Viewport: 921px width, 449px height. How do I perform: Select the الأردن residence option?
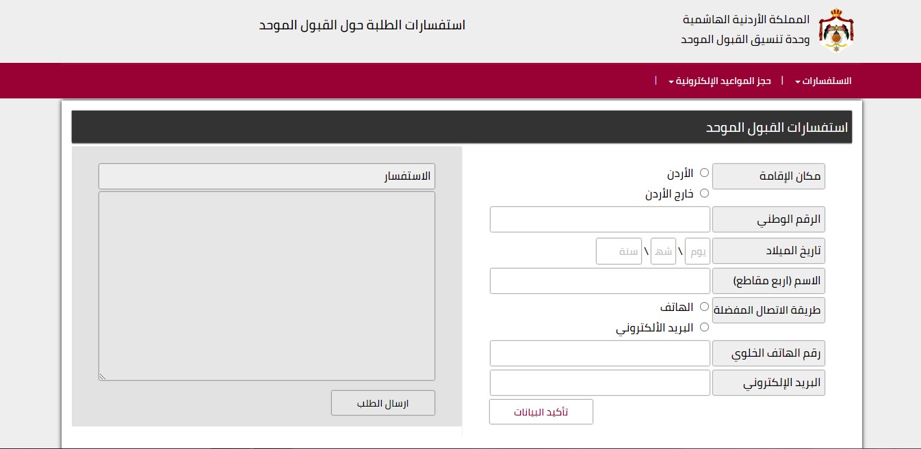click(704, 173)
